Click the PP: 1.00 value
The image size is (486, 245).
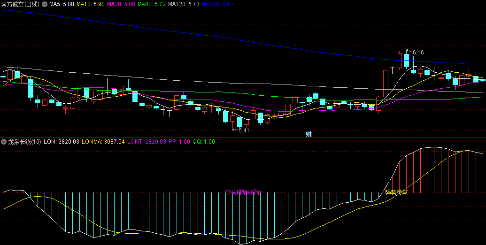(x=179, y=142)
